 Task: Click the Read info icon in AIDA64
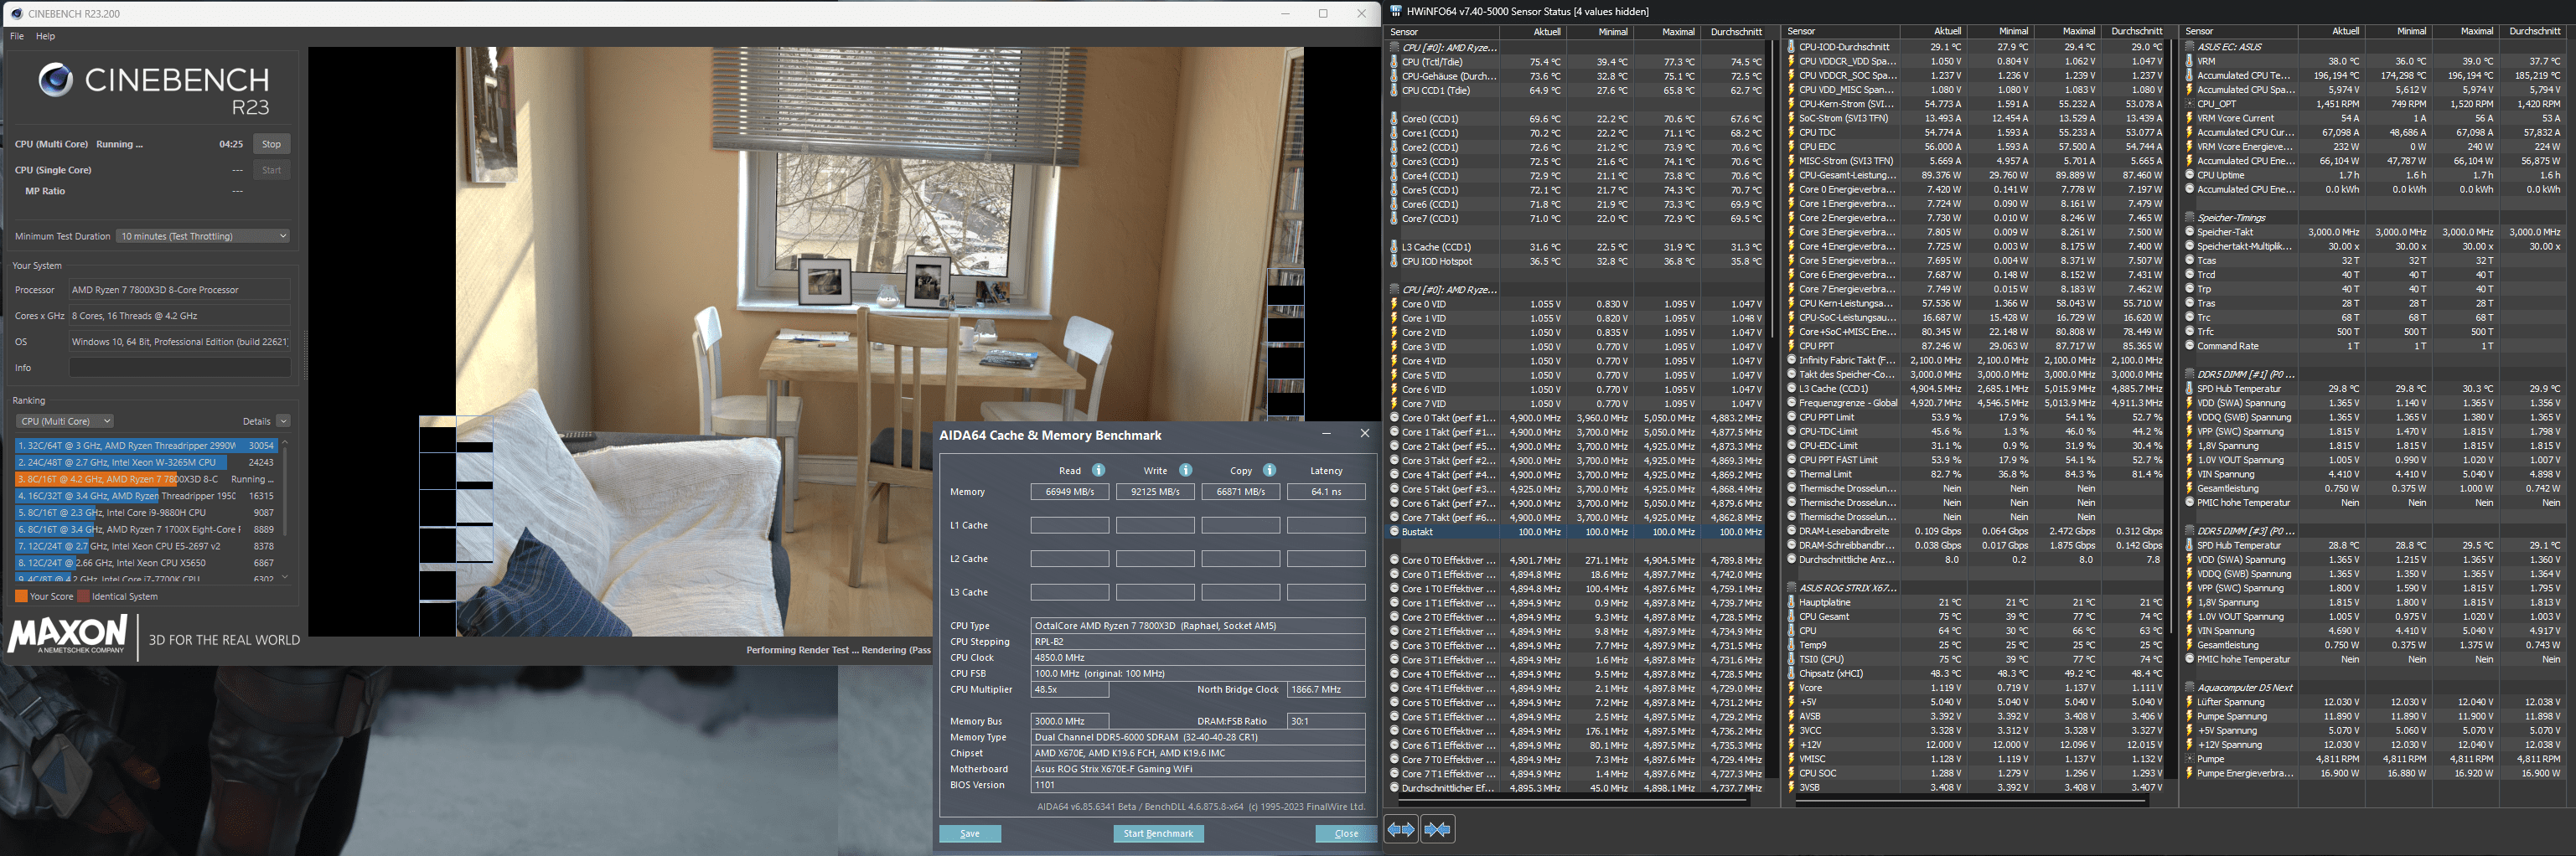tap(1098, 470)
